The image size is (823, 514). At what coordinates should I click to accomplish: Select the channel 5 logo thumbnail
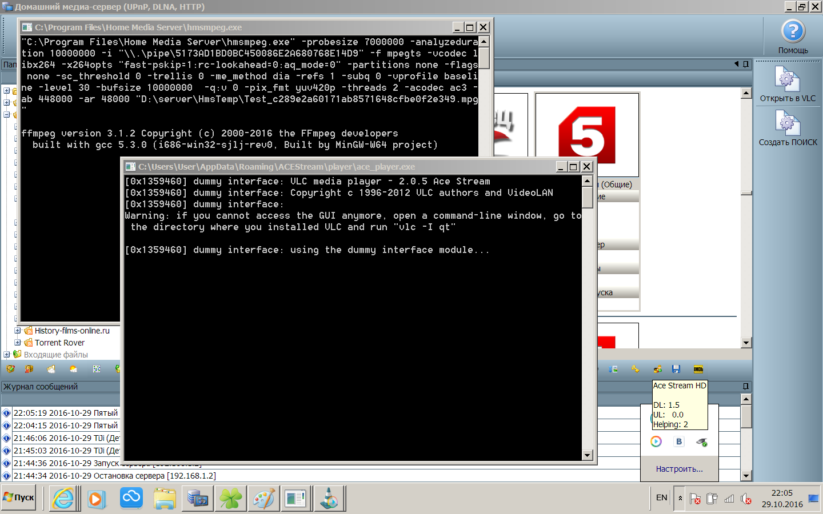tap(586, 135)
